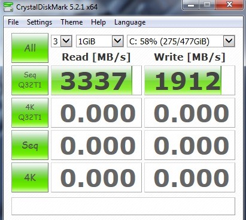Click the Seq read value 0.000
The height and width of the screenshot is (220, 246).
[x=96, y=145]
